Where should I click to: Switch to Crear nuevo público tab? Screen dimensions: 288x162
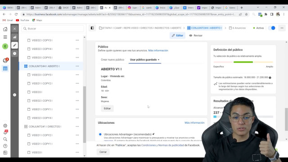click(112, 60)
